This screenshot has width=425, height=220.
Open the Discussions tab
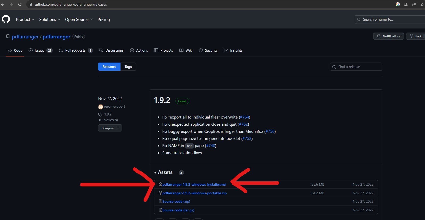pyautogui.click(x=111, y=50)
